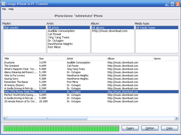This screenshot has width=181, height=135.
Task: Click the 28.20M size cell
Action: [x=43, y=101]
